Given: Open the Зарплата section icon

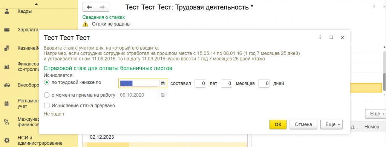Looking at the screenshot, I should tap(7, 30).
